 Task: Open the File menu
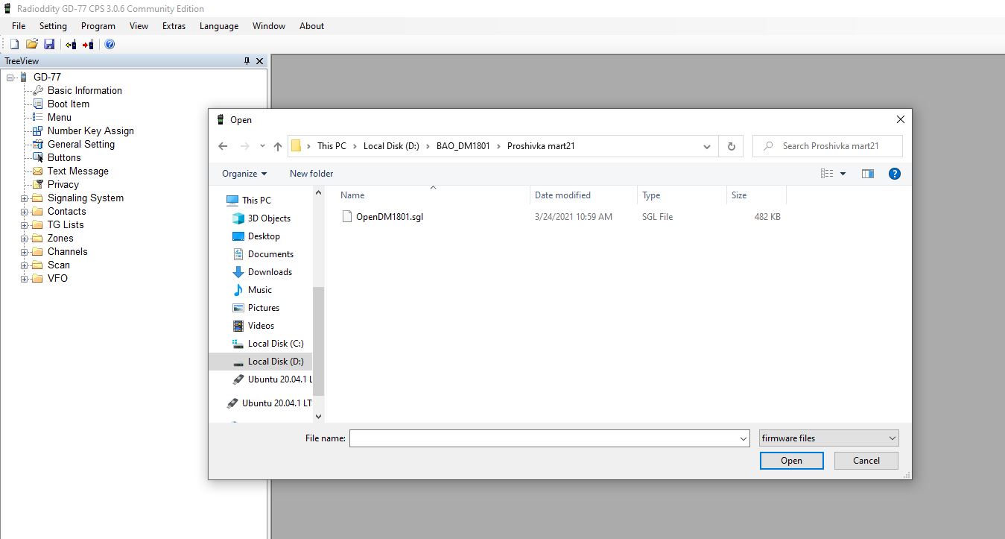click(19, 26)
